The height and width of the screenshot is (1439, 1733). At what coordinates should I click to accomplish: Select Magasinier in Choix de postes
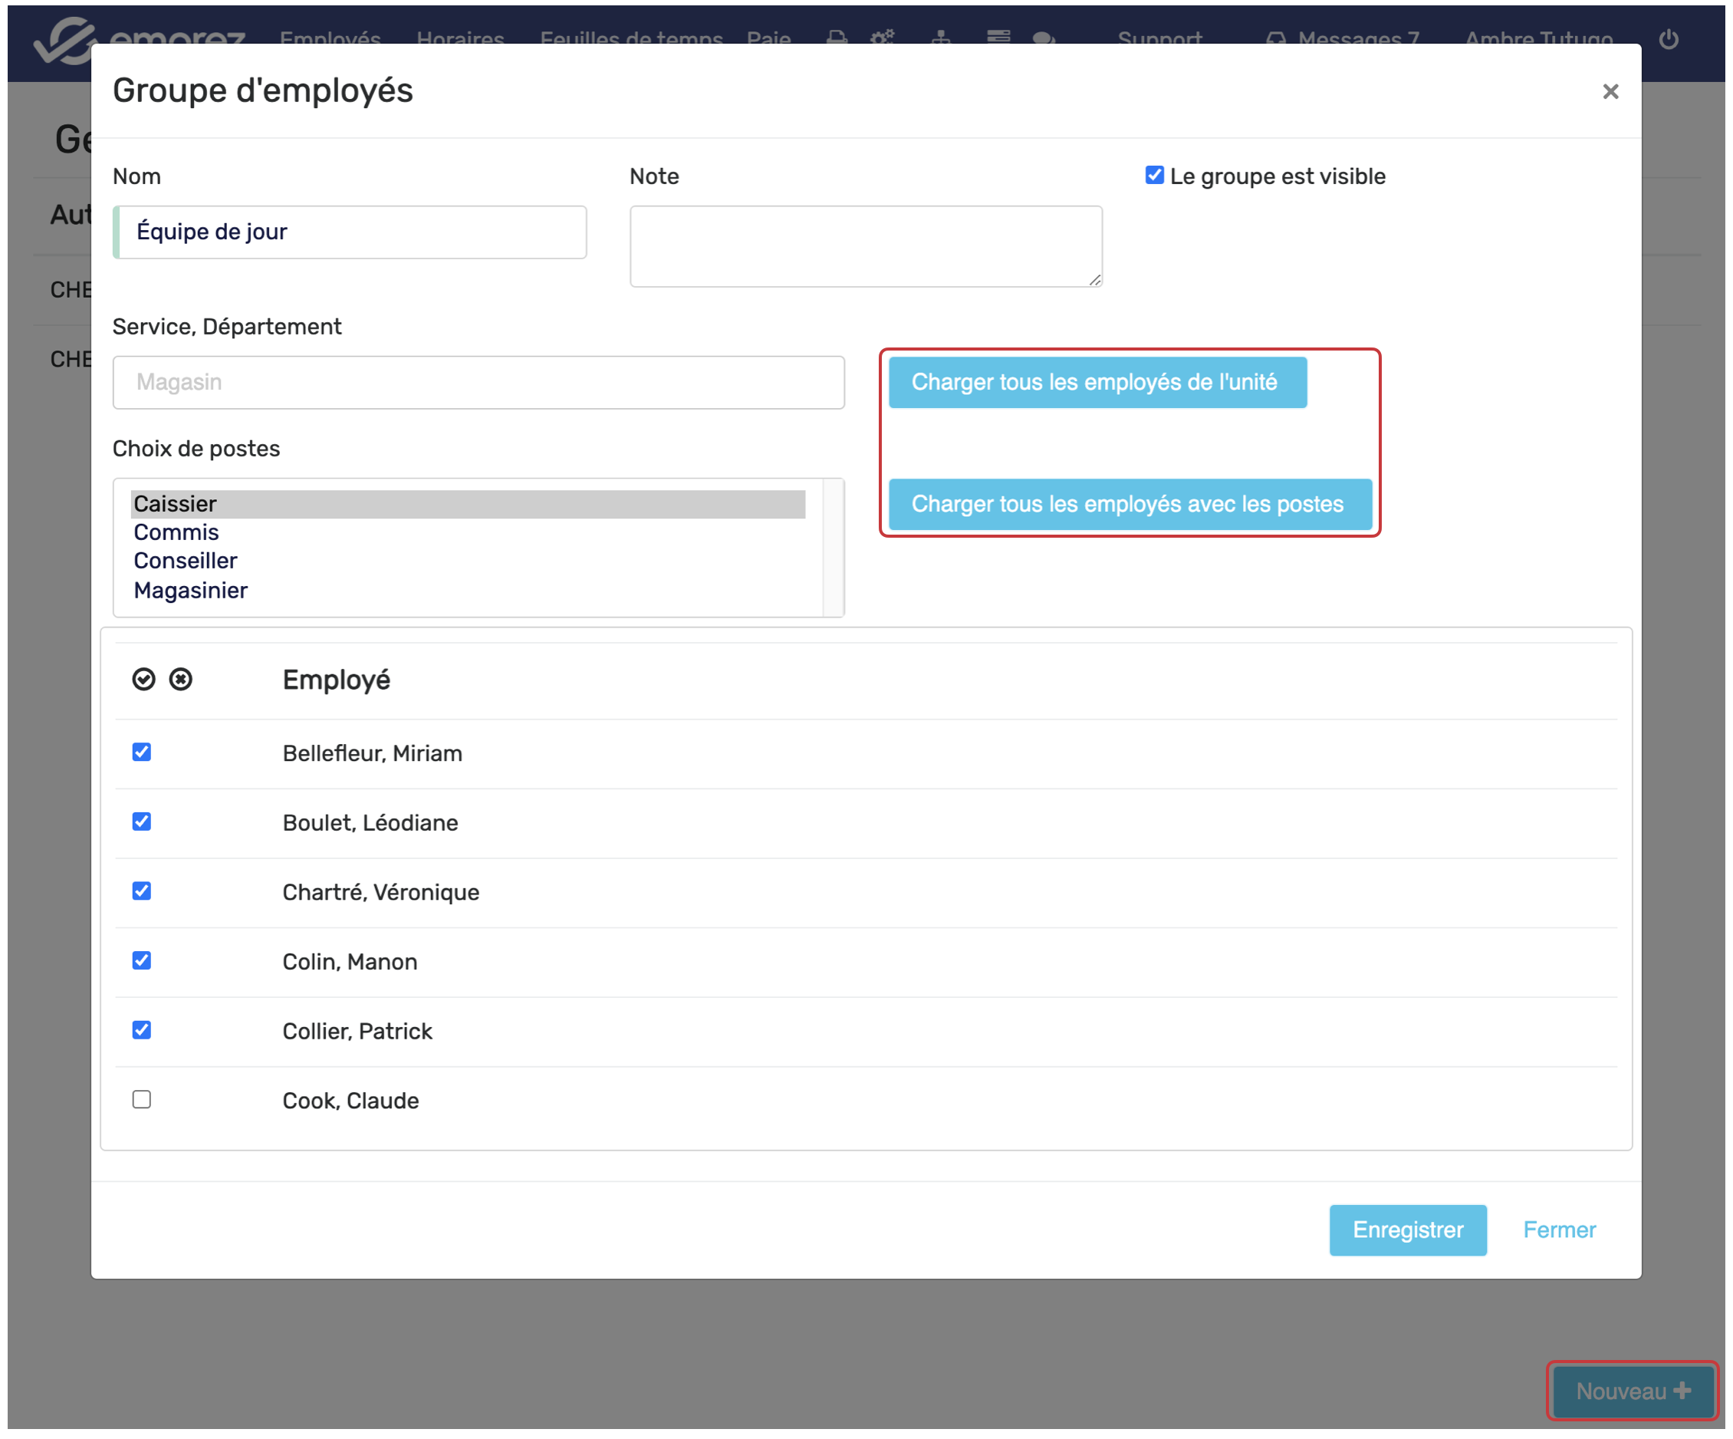(191, 591)
